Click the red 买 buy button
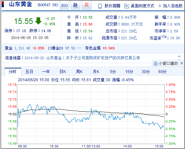The height and width of the screenshot is (149, 185). (86, 5)
